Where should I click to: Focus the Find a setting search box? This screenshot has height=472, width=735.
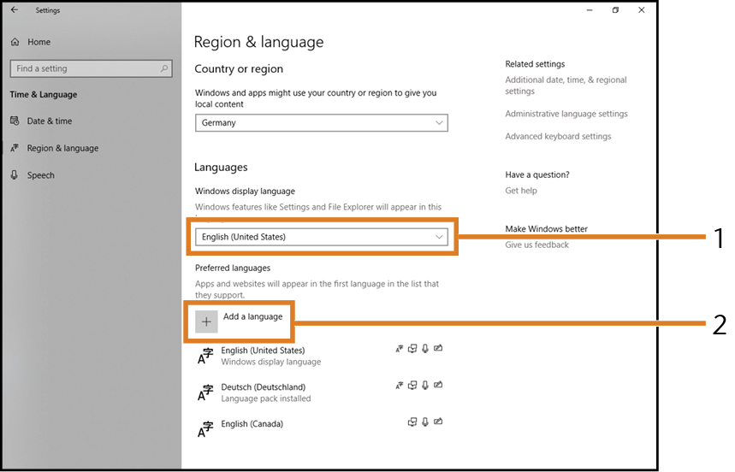click(91, 68)
